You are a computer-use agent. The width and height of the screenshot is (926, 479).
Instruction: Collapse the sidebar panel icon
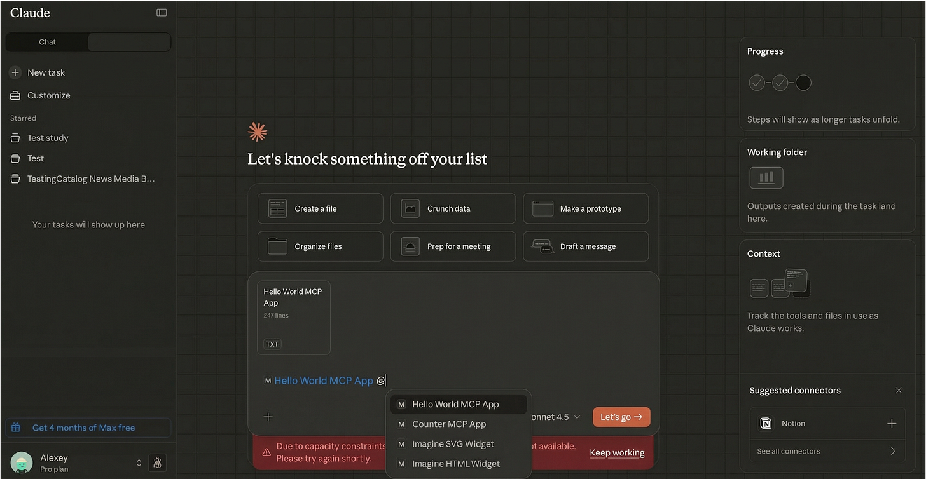point(162,13)
